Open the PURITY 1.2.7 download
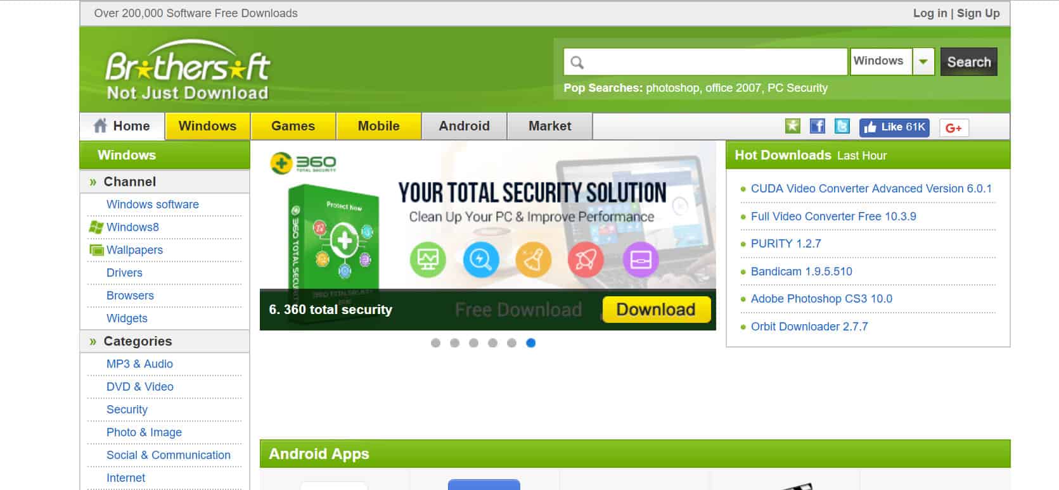 point(786,244)
